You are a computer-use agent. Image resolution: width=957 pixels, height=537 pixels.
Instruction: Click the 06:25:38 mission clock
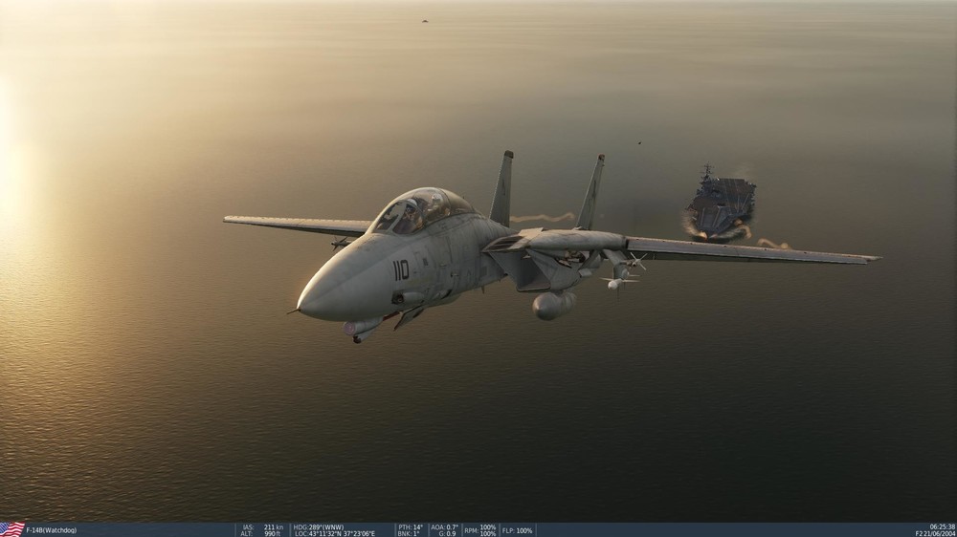(x=943, y=526)
